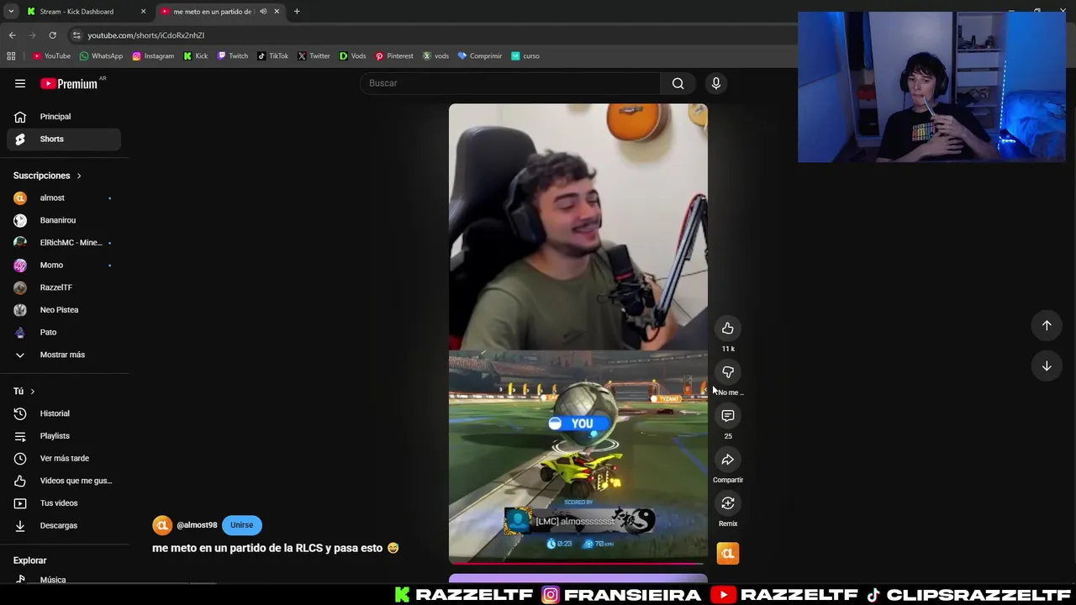Open the Instagram bookmark

pos(153,56)
